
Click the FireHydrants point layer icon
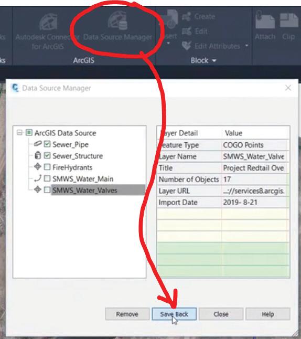[x=38, y=167]
